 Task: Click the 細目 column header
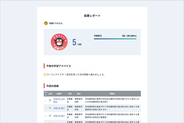[x=79, y=94]
